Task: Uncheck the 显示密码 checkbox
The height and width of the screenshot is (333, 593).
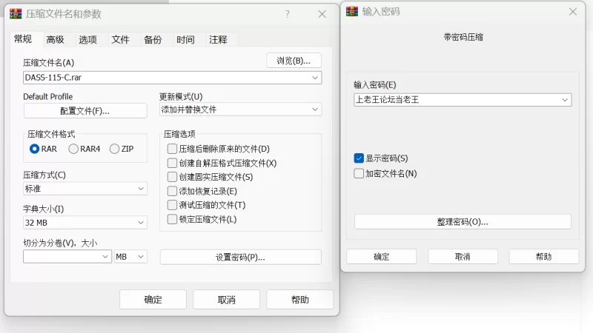Action: pyautogui.click(x=360, y=158)
